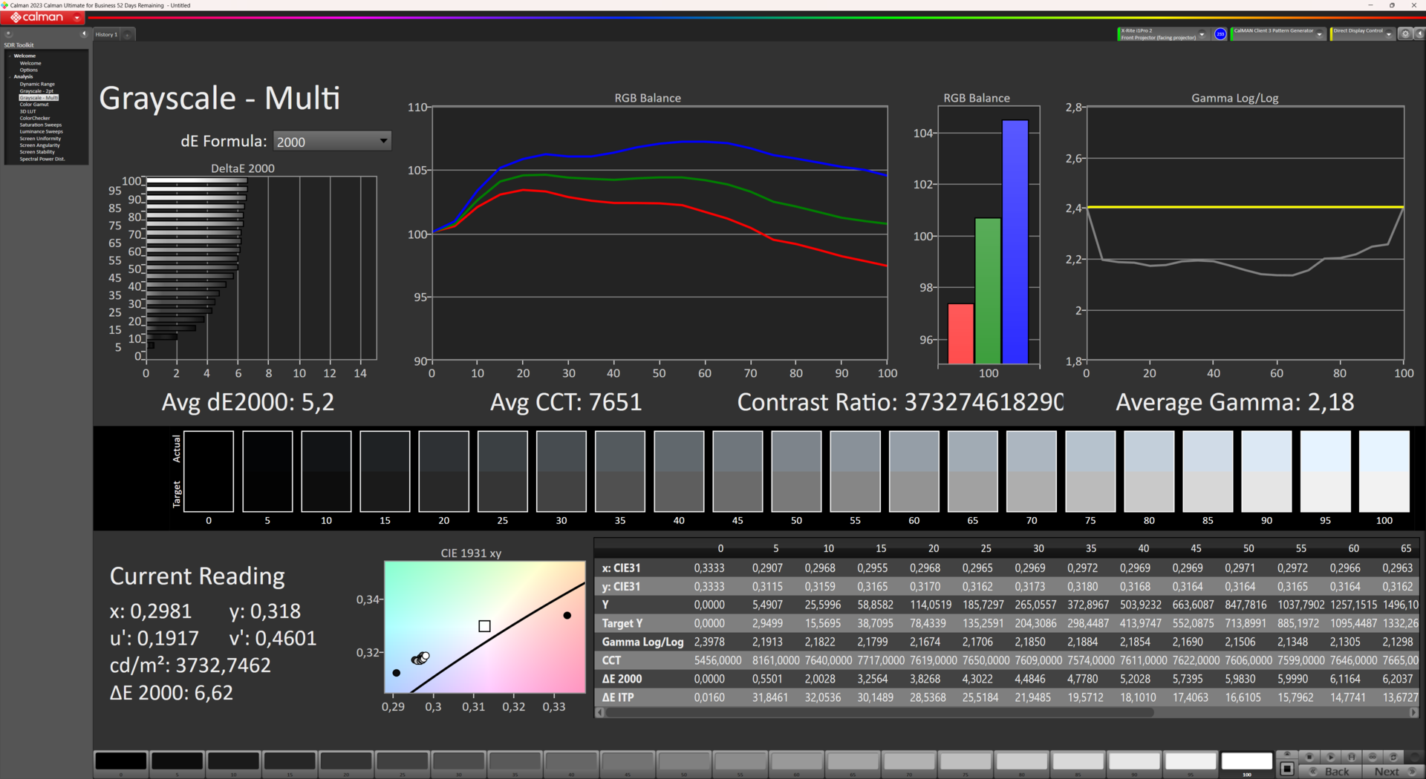Viewport: 1426px width, 779px height.
Task: Click the meter 233 blue indicator
Action: [1220, 34]
